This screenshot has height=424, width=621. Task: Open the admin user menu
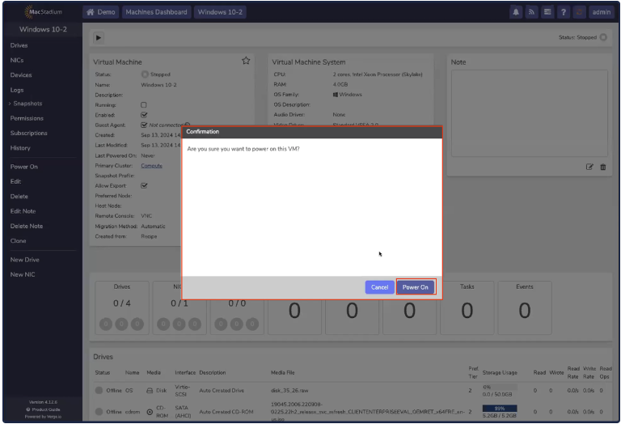tap(602, 12)
